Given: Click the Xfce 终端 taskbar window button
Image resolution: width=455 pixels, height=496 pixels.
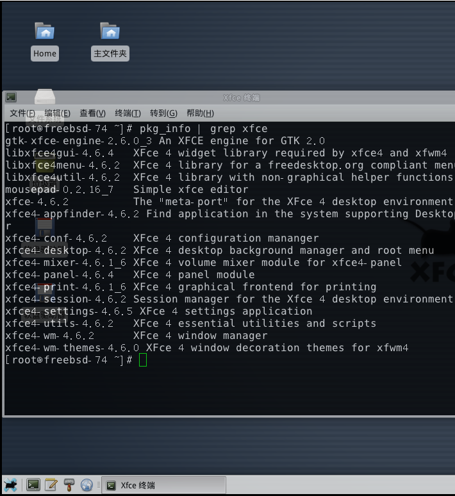Looking at the screenshot, I should click(x=164, y=485).
